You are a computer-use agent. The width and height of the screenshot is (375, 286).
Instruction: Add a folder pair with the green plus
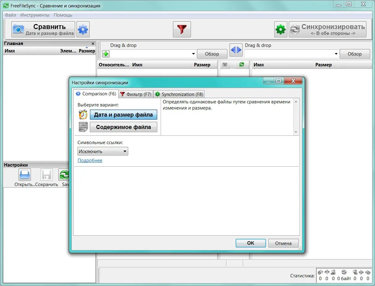(x=106, y=54)
